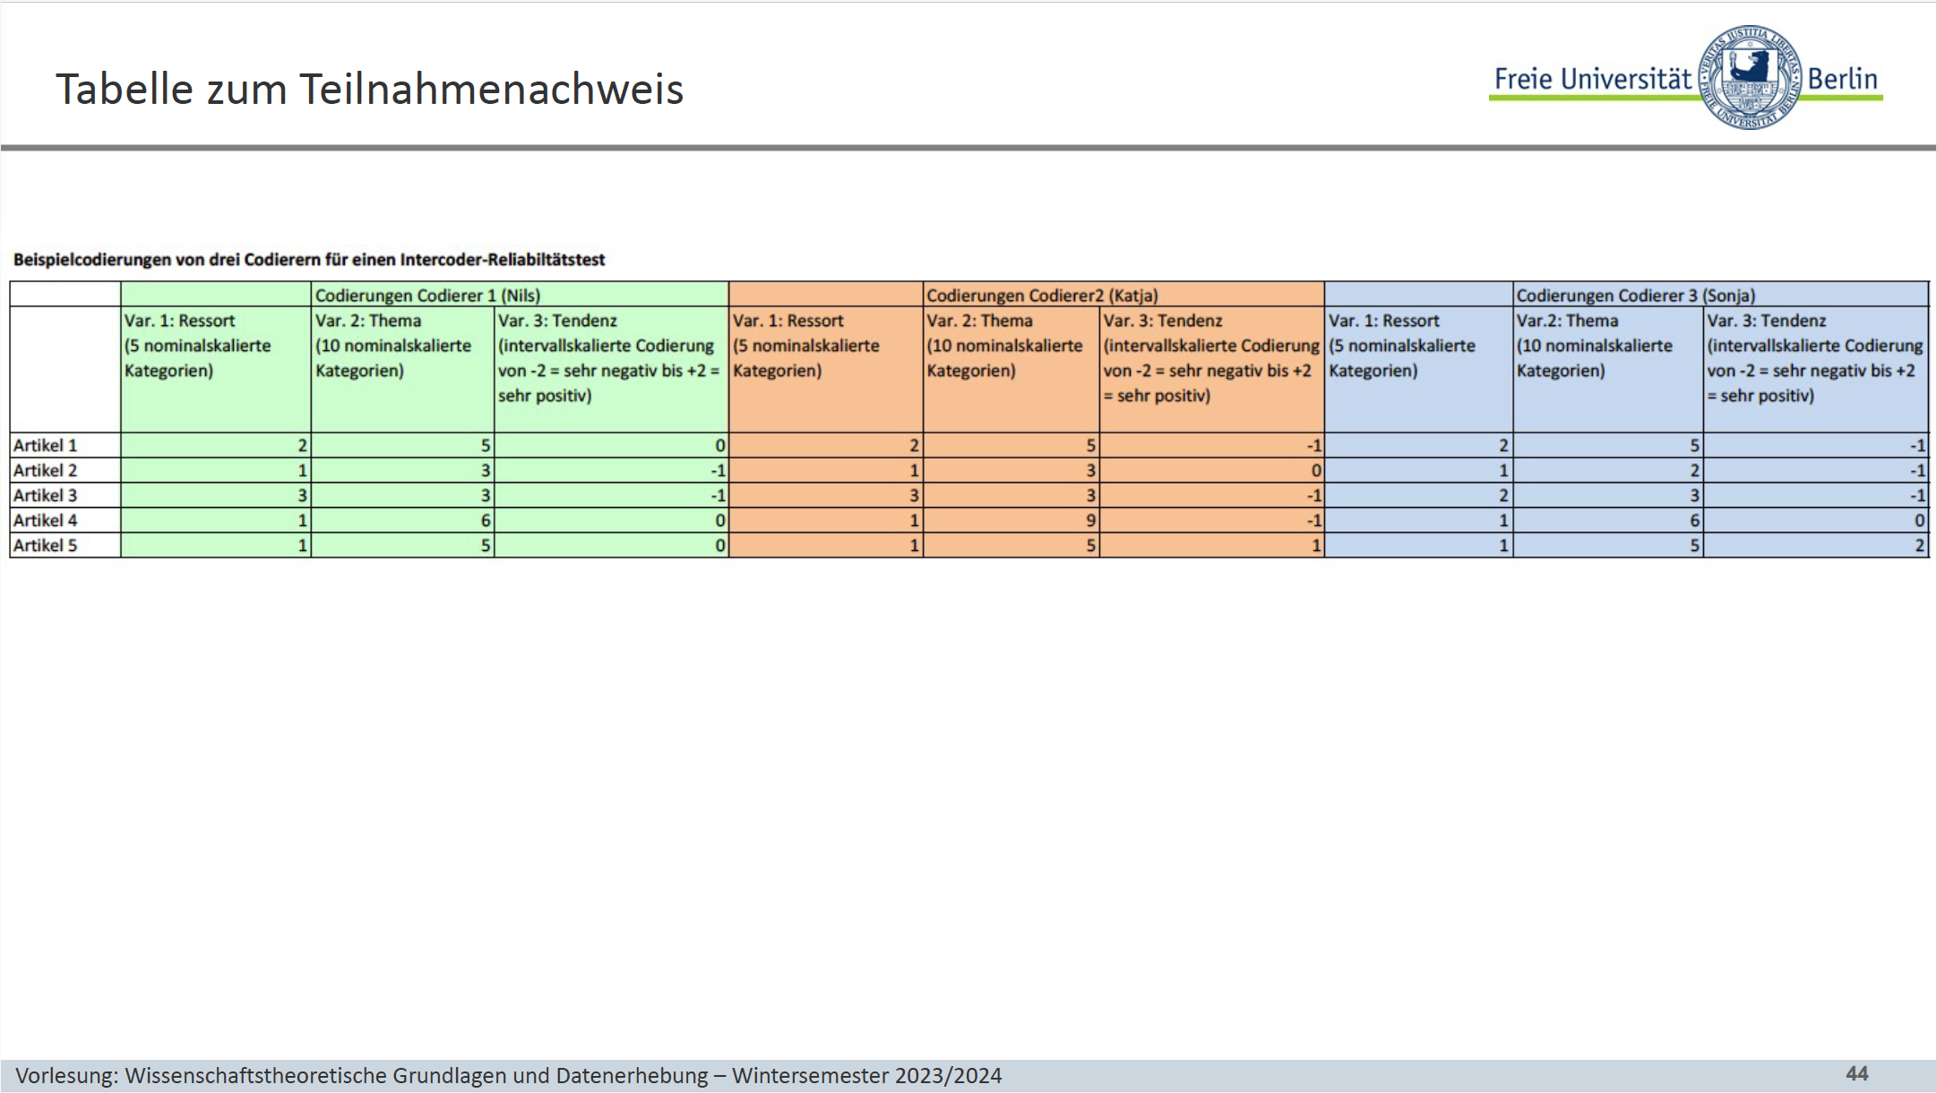Click the slide title Tabelle zum Teilnahmenachweis
Viewport: 1937px width, 1093px height.
click(x=369, y=90)
